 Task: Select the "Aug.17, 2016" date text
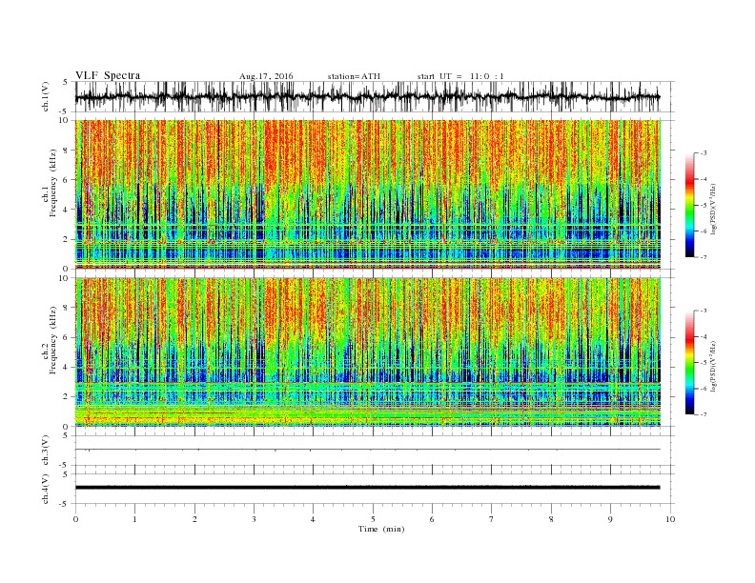(x=266, y=76)
